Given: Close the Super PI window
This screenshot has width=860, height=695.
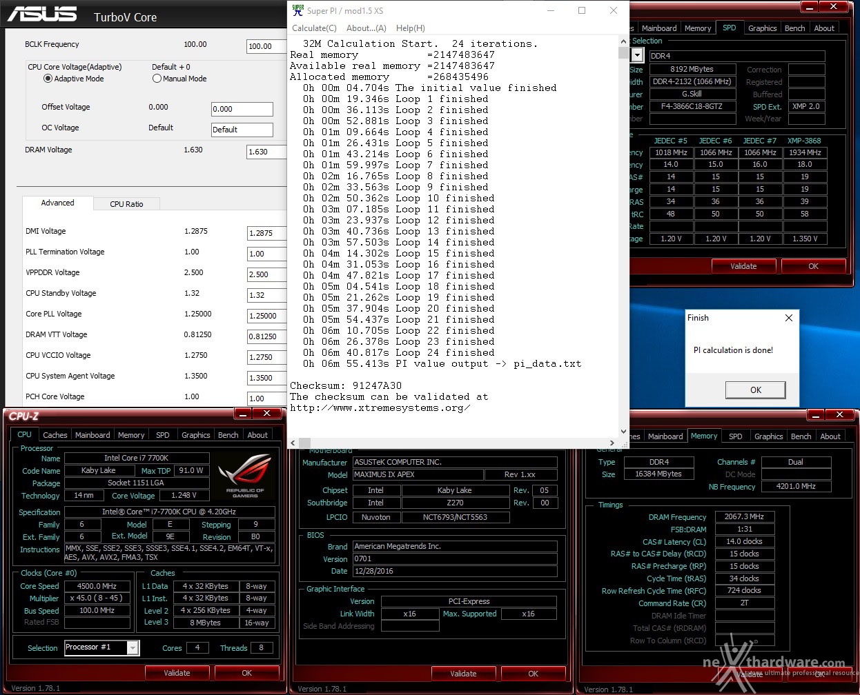Looking at the screenshot, I should click(613, 10).
